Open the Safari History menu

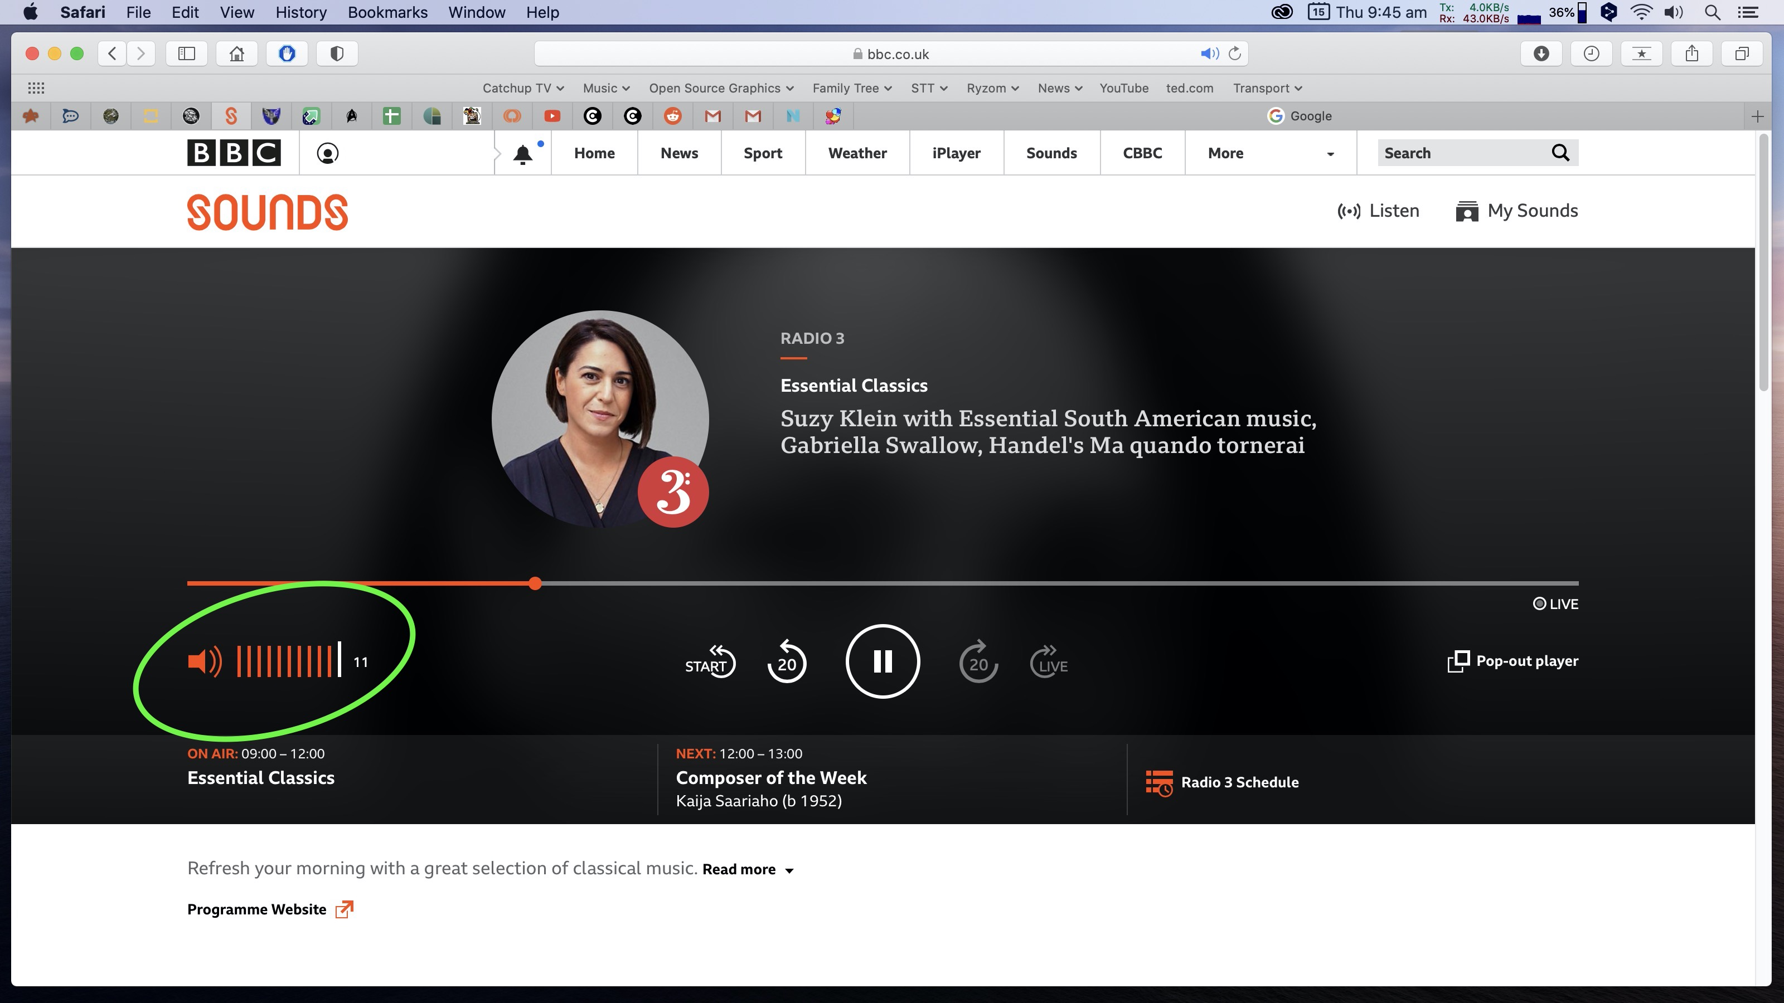(300, 12)
